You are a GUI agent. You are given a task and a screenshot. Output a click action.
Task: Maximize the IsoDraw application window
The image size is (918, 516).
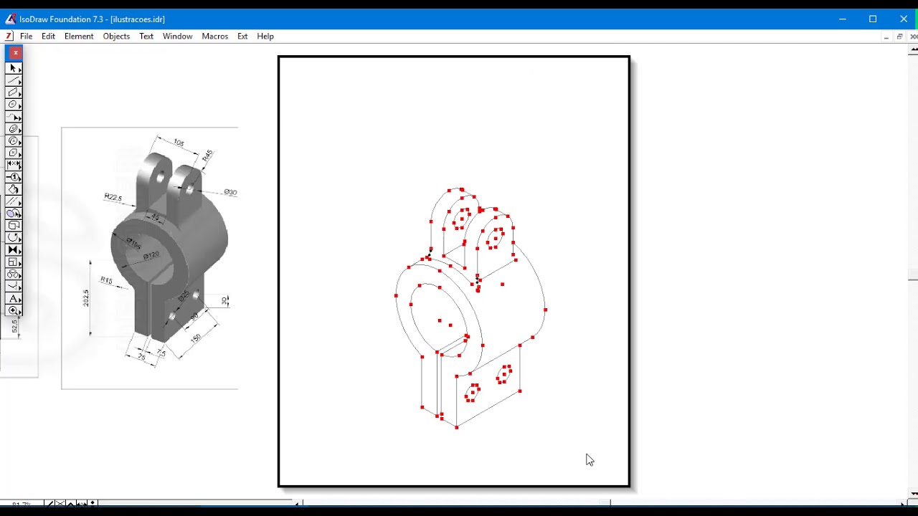tap(873, 19)
